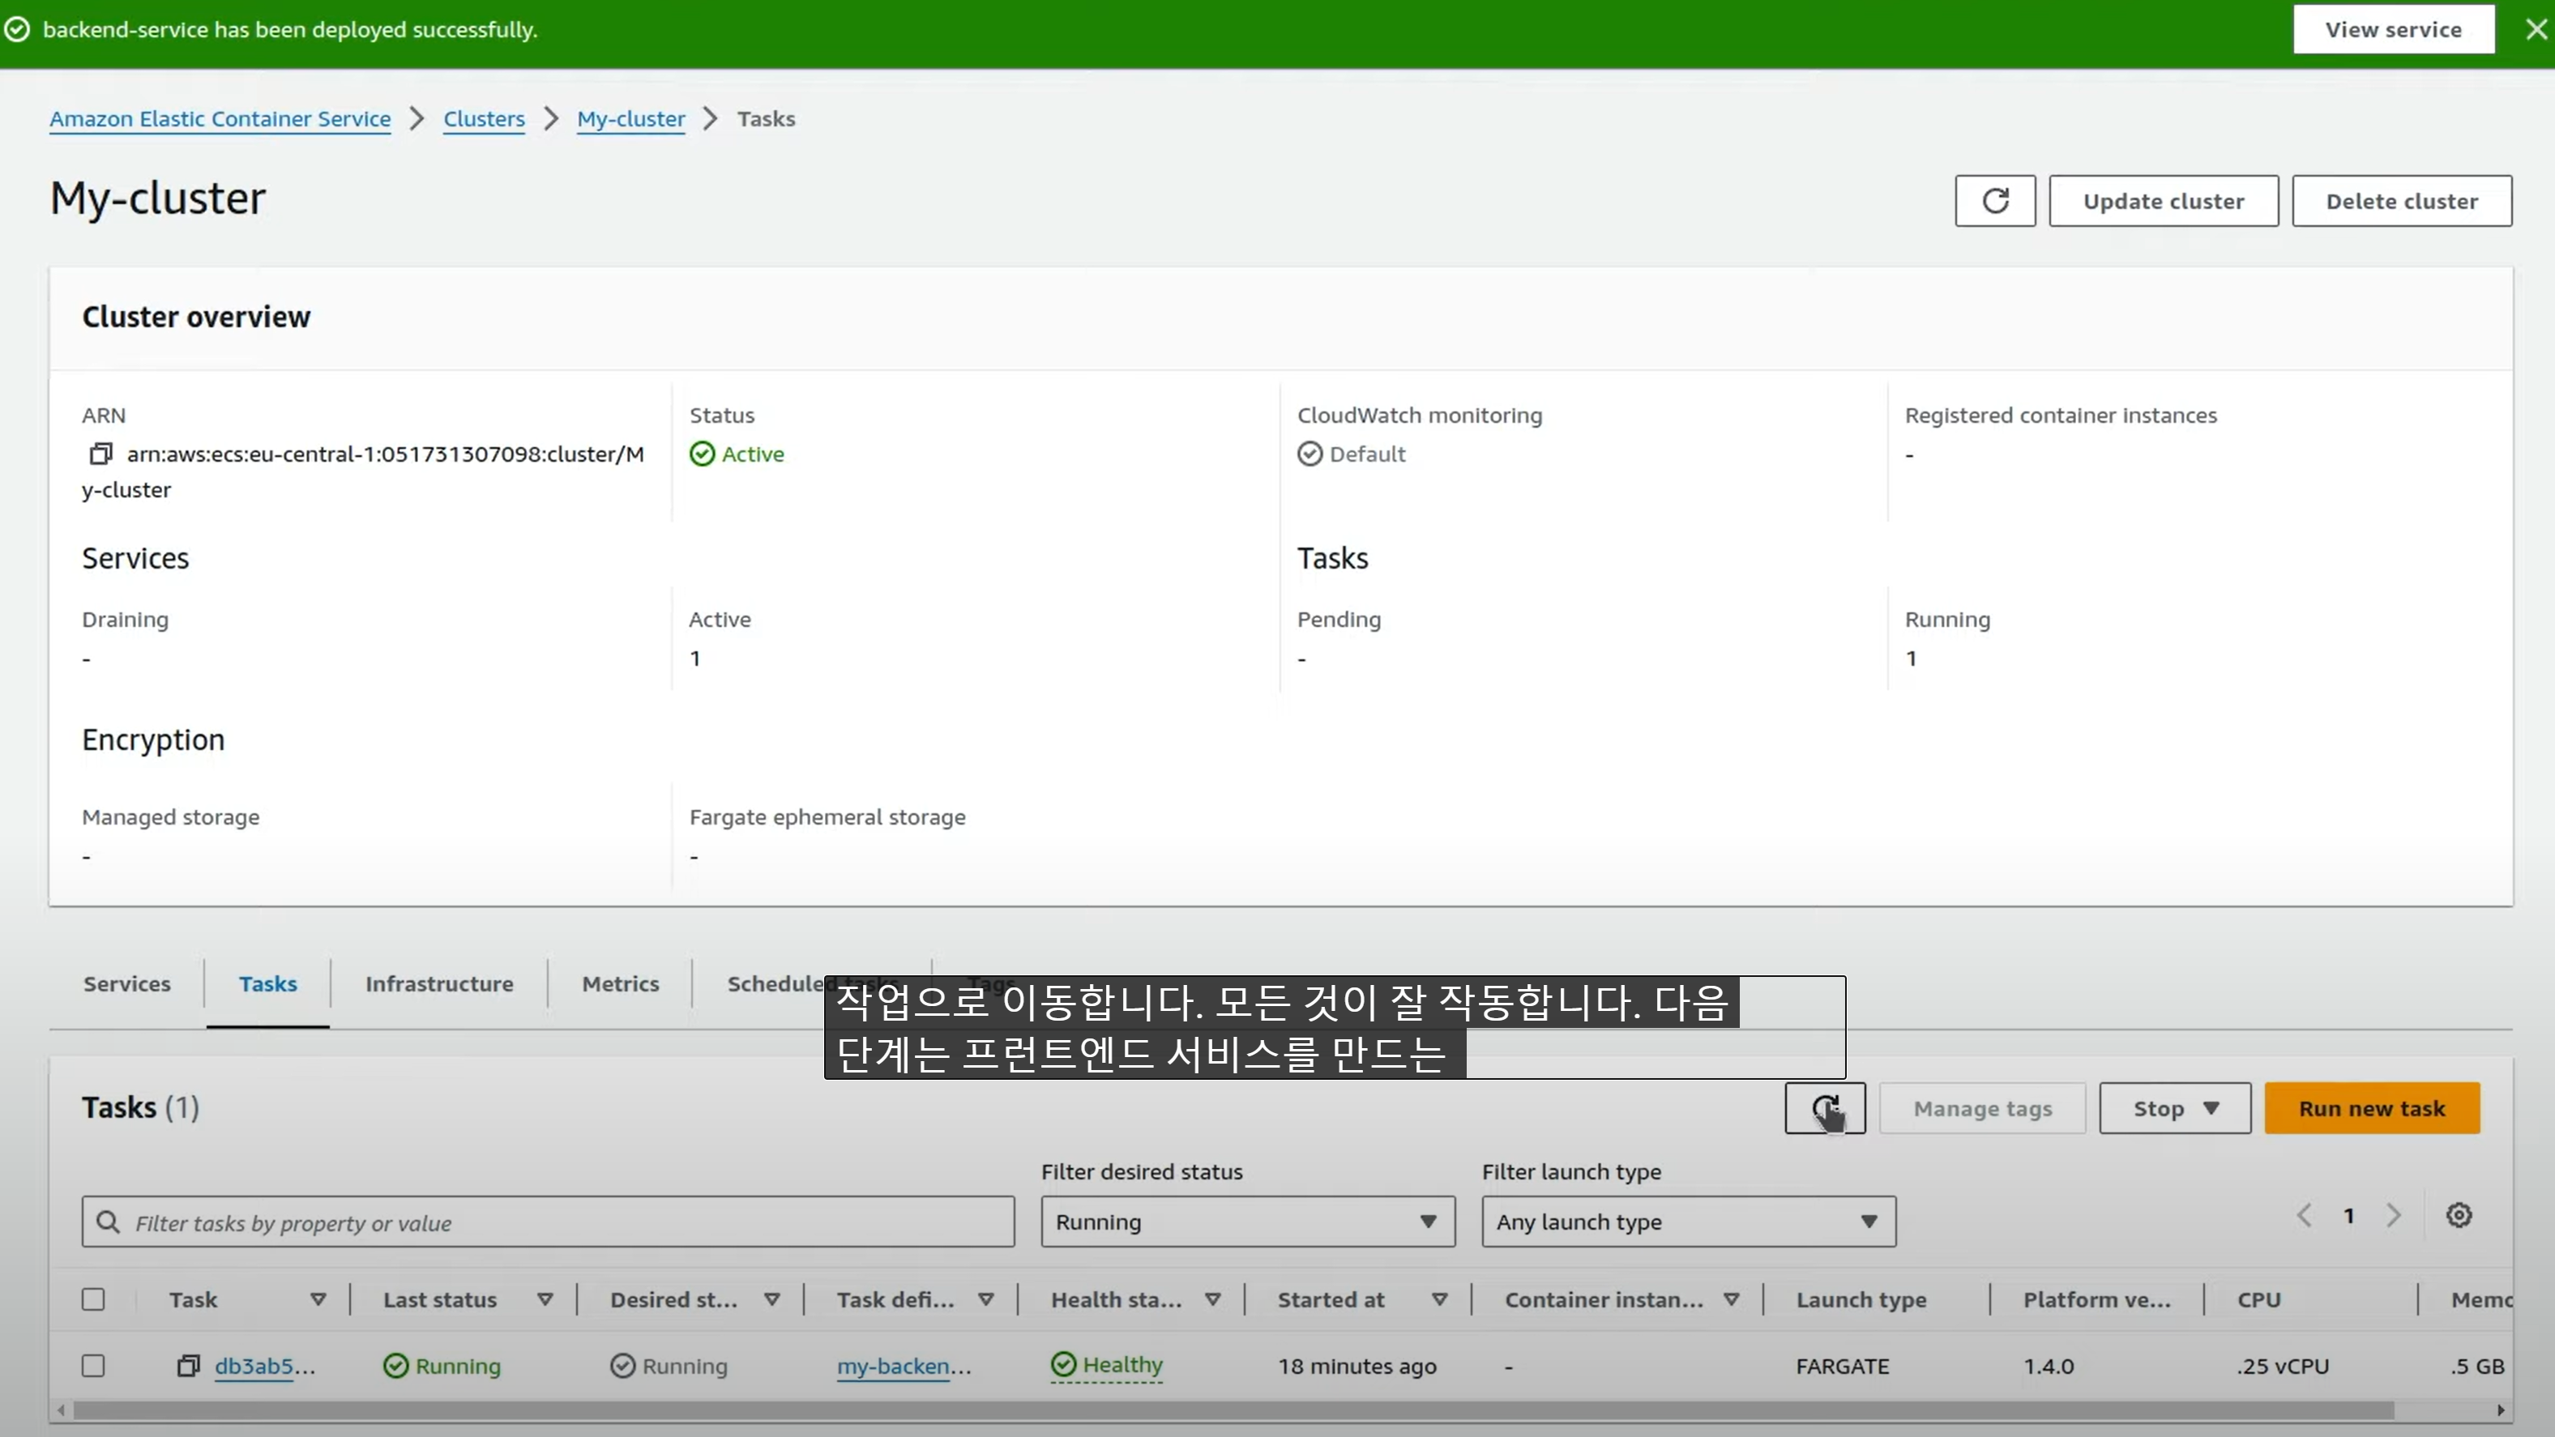Open the Infrastructure tab
Image resolution: width=2555 pixels, height=1437 pixels.
[x=439, y=983]
